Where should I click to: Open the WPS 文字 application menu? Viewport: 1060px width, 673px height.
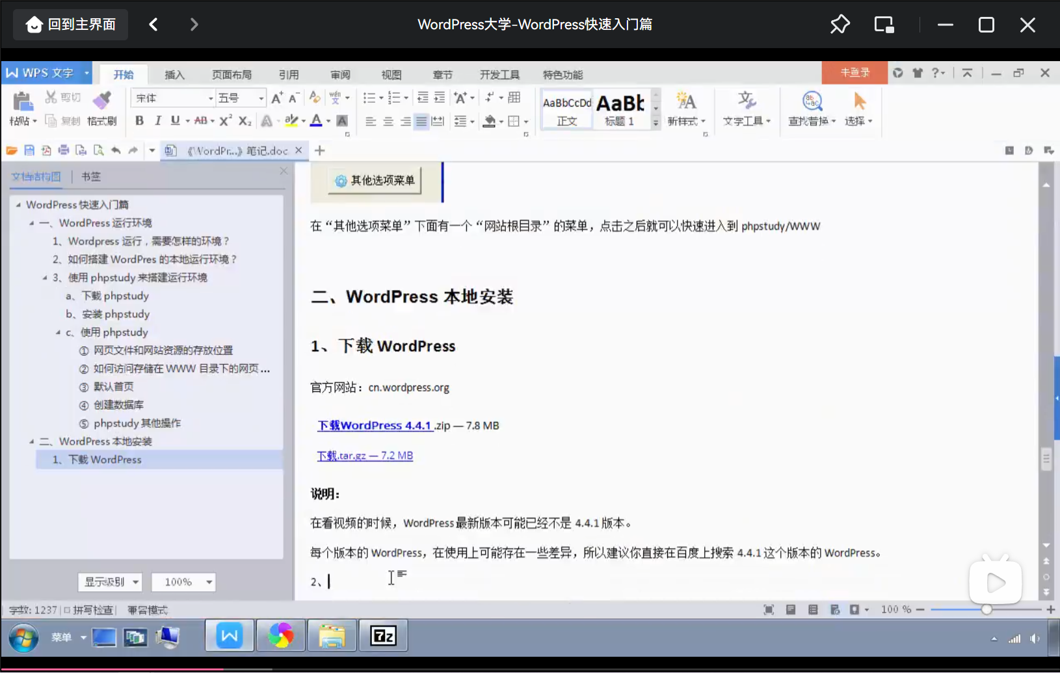tap(47, 73)
